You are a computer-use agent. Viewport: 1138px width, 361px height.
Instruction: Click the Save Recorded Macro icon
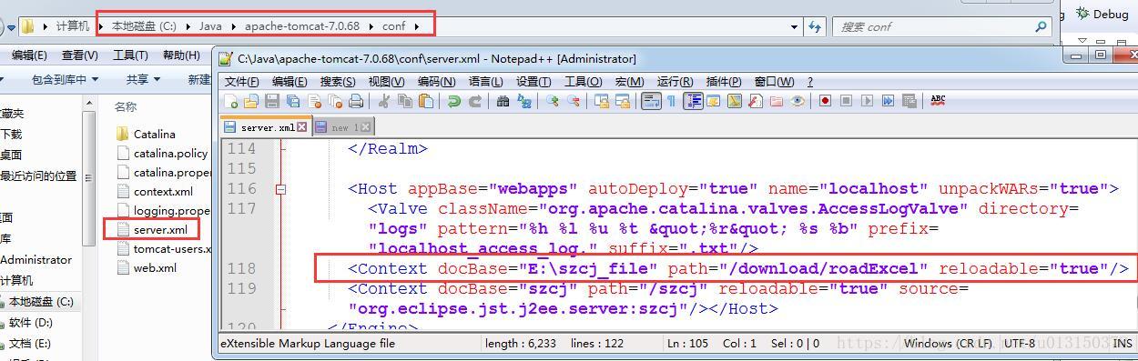coord(909,101)
